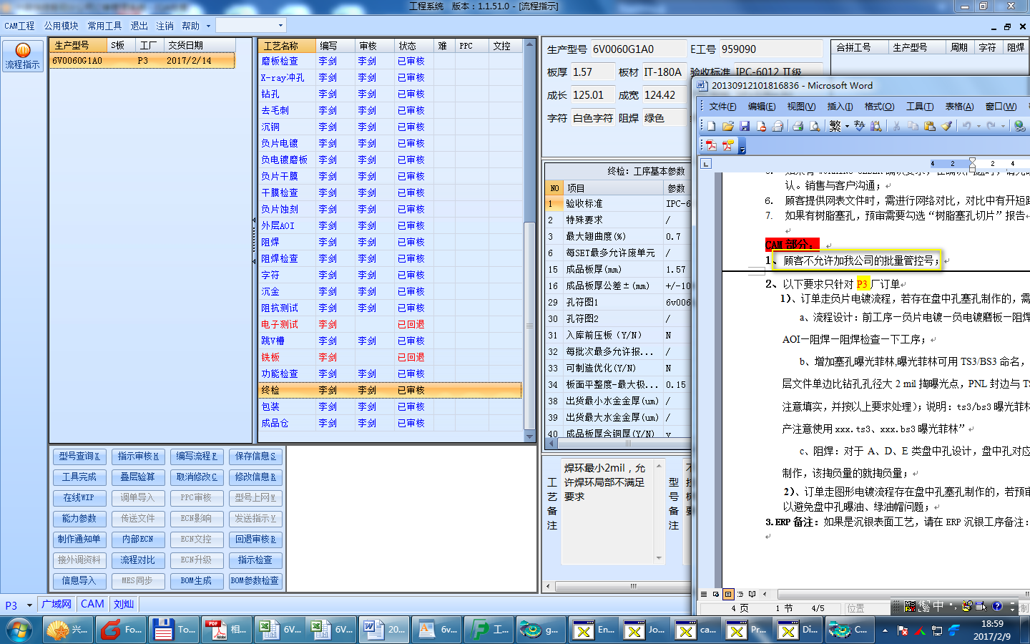This screenshot has height=644, width=1030.
Task: Open the P3 factory dropdown at bottom left
Action: pos(29,605)
